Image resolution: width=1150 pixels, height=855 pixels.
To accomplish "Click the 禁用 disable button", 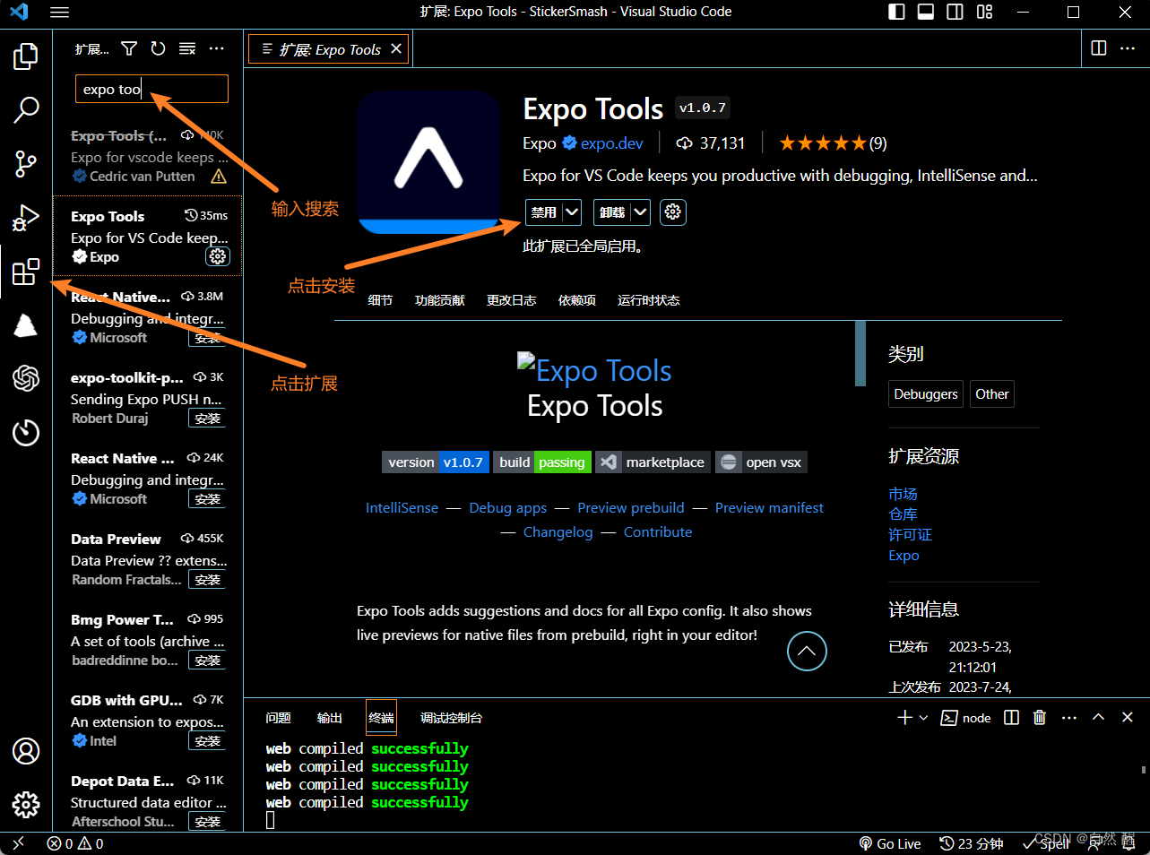I will (544, 212).
